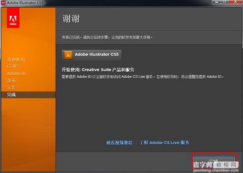The width and height of the screenshot is (243, 173).
Task: Open the 了解 Adobe CS Live 服务 link
Action: pyautogui.click(x=164, y=143)
